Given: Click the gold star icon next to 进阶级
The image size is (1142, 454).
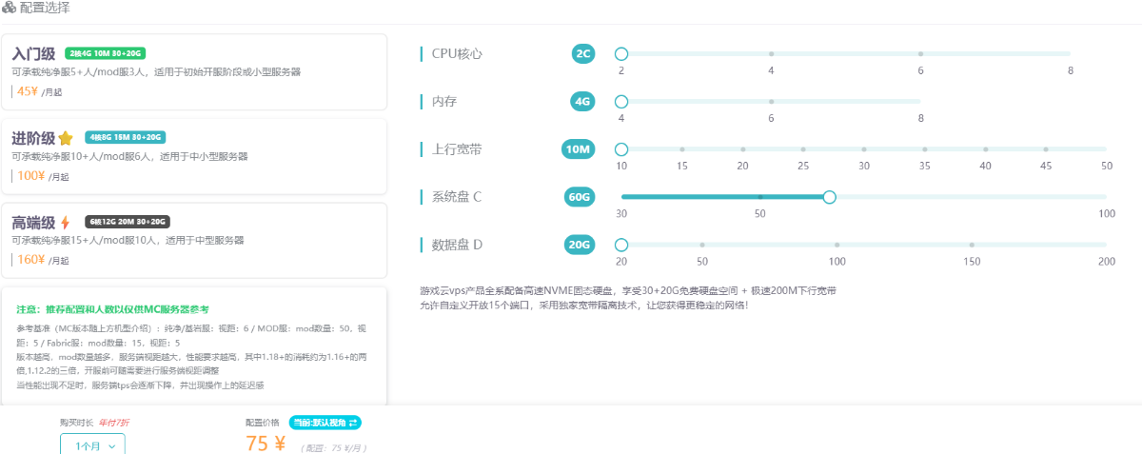Looking at the screenshot, I should (66, 138).
